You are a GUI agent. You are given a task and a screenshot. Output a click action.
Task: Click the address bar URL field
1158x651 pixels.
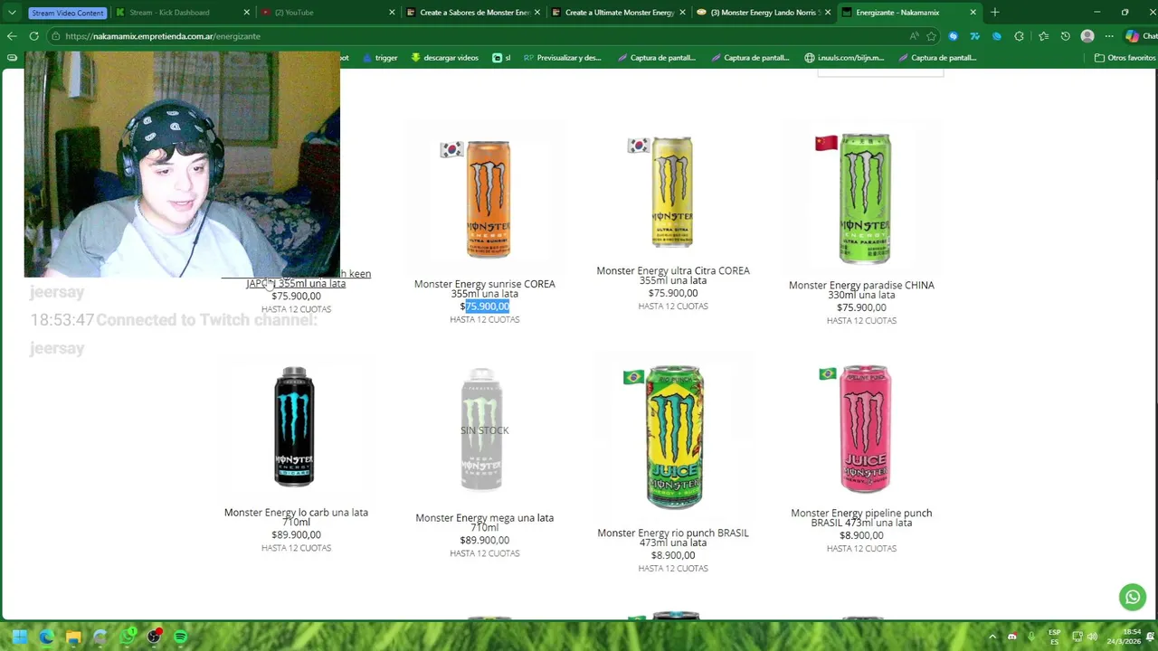tap(479, 36)
